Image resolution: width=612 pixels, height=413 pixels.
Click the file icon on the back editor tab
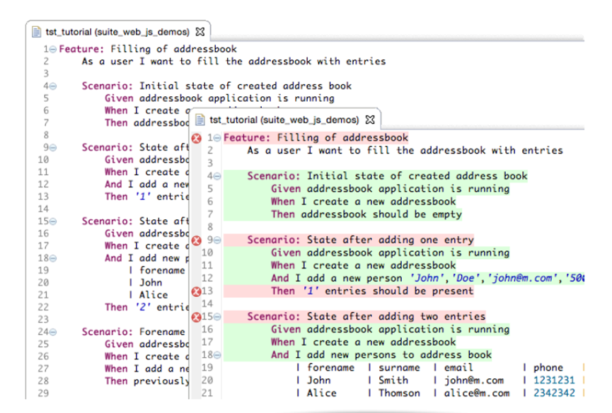tap(36, 32)
